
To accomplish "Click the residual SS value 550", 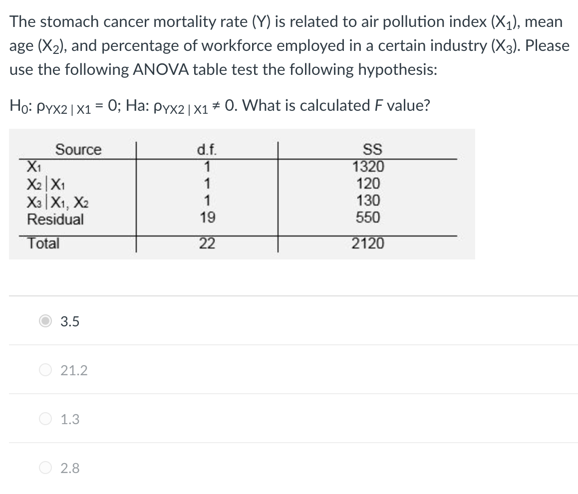I will [368, 218].
